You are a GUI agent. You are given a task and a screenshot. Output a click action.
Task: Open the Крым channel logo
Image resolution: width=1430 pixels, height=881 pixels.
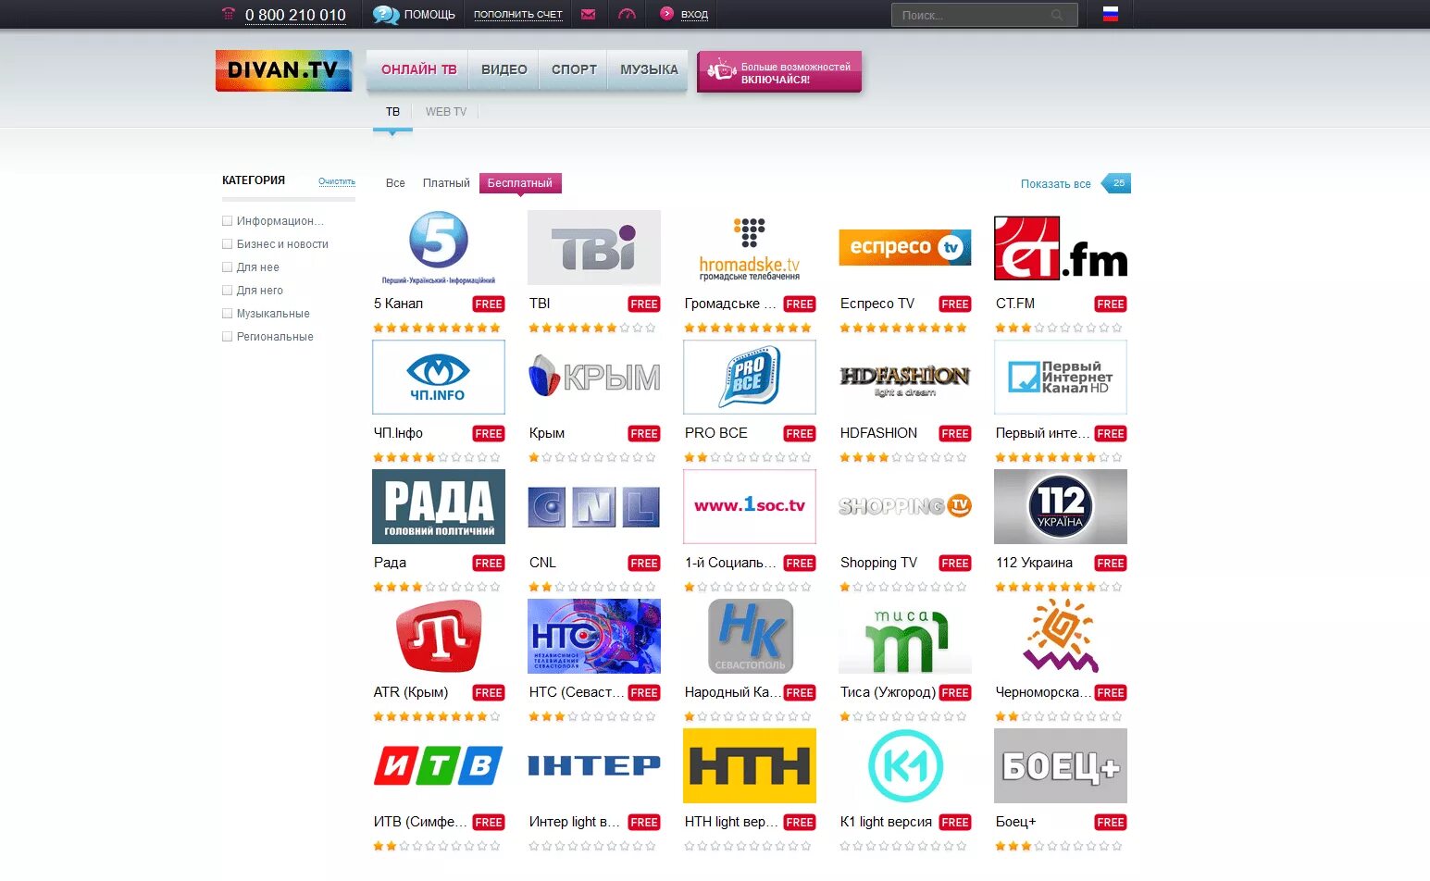(x=594, y=377)
